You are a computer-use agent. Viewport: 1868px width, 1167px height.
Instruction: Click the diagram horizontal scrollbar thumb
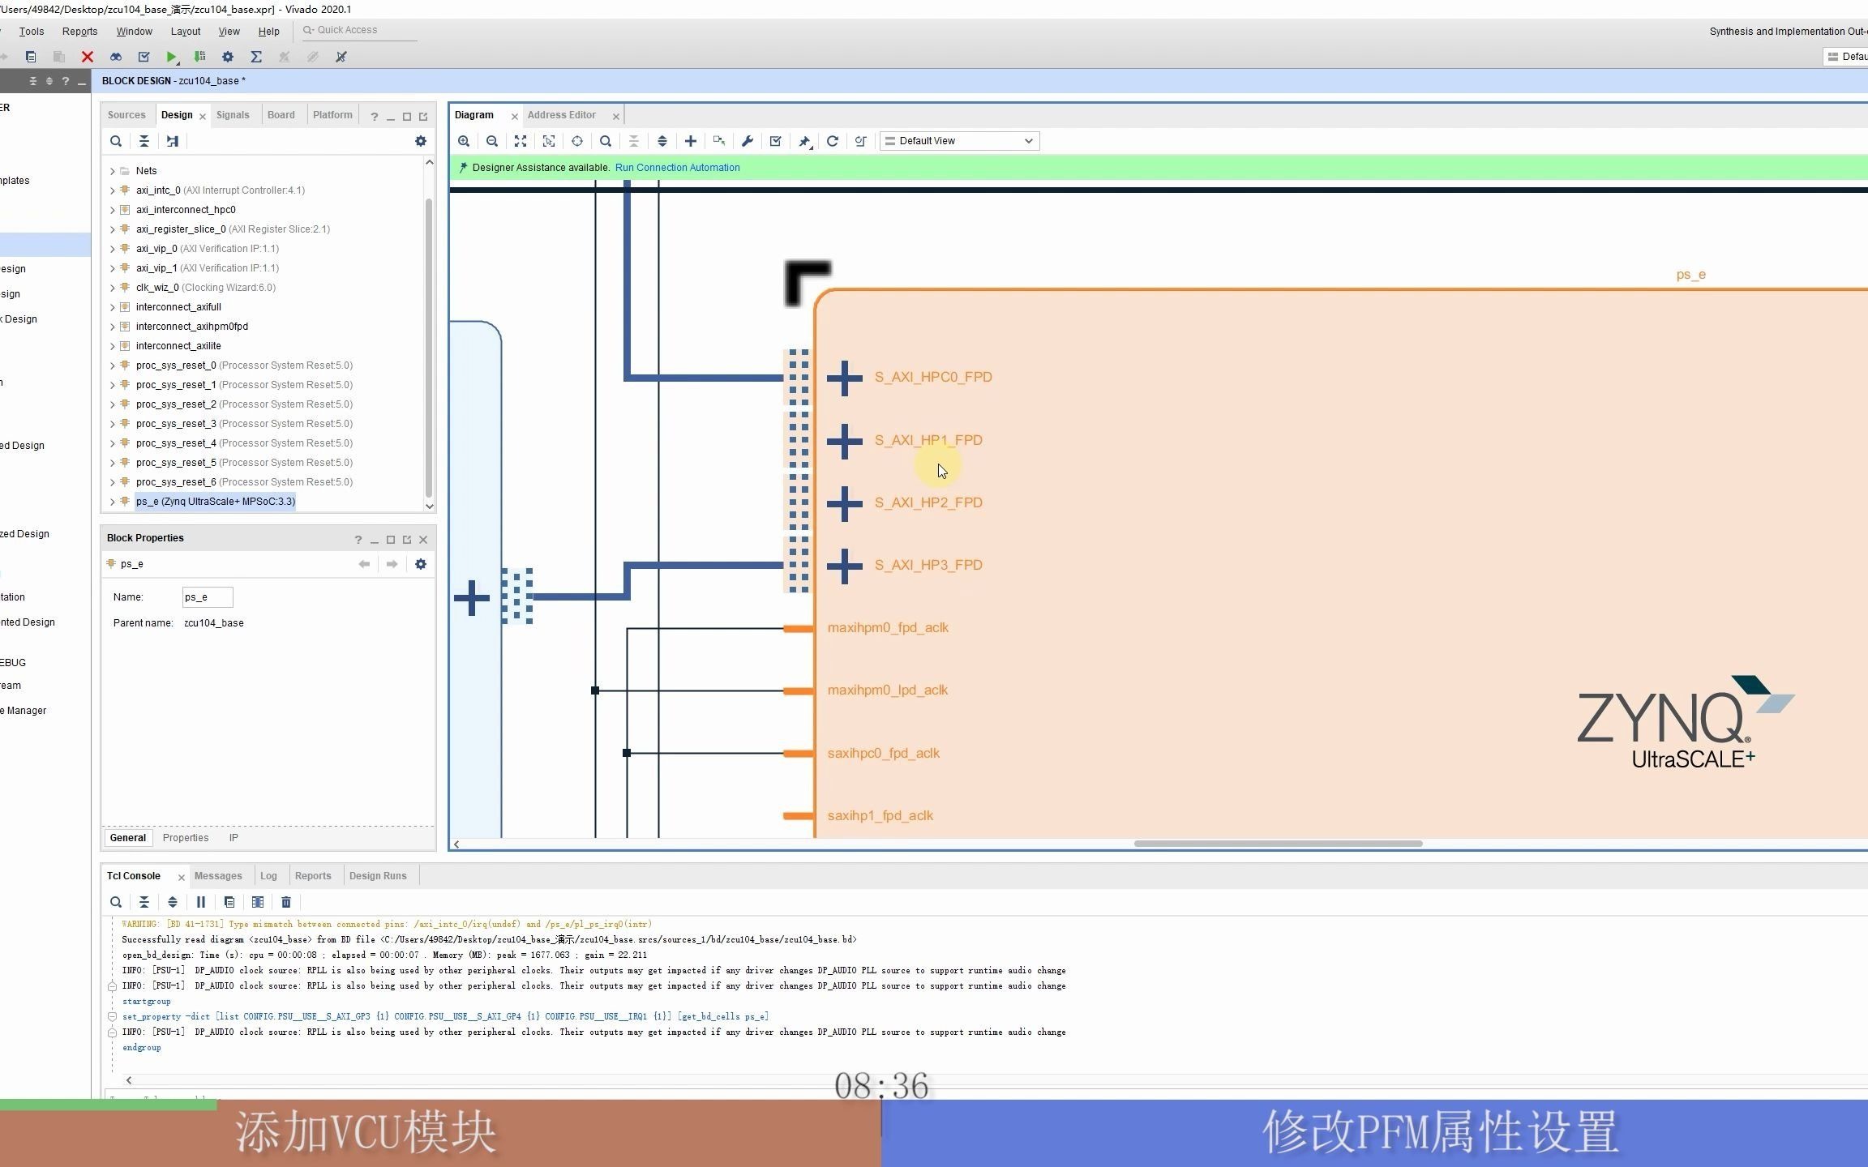coord(1278,844)
